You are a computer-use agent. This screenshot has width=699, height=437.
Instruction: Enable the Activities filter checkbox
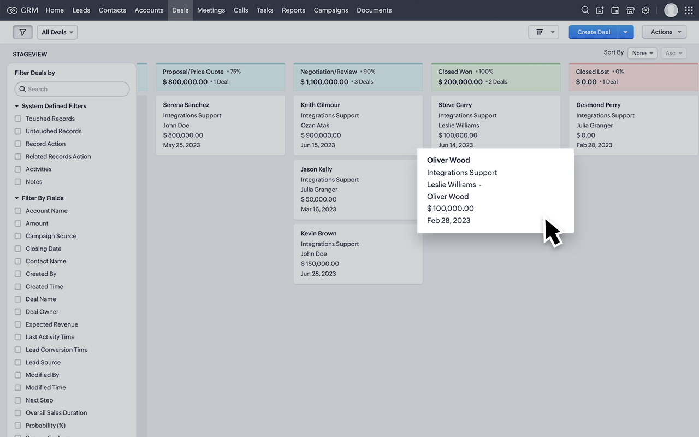point(17,169)
